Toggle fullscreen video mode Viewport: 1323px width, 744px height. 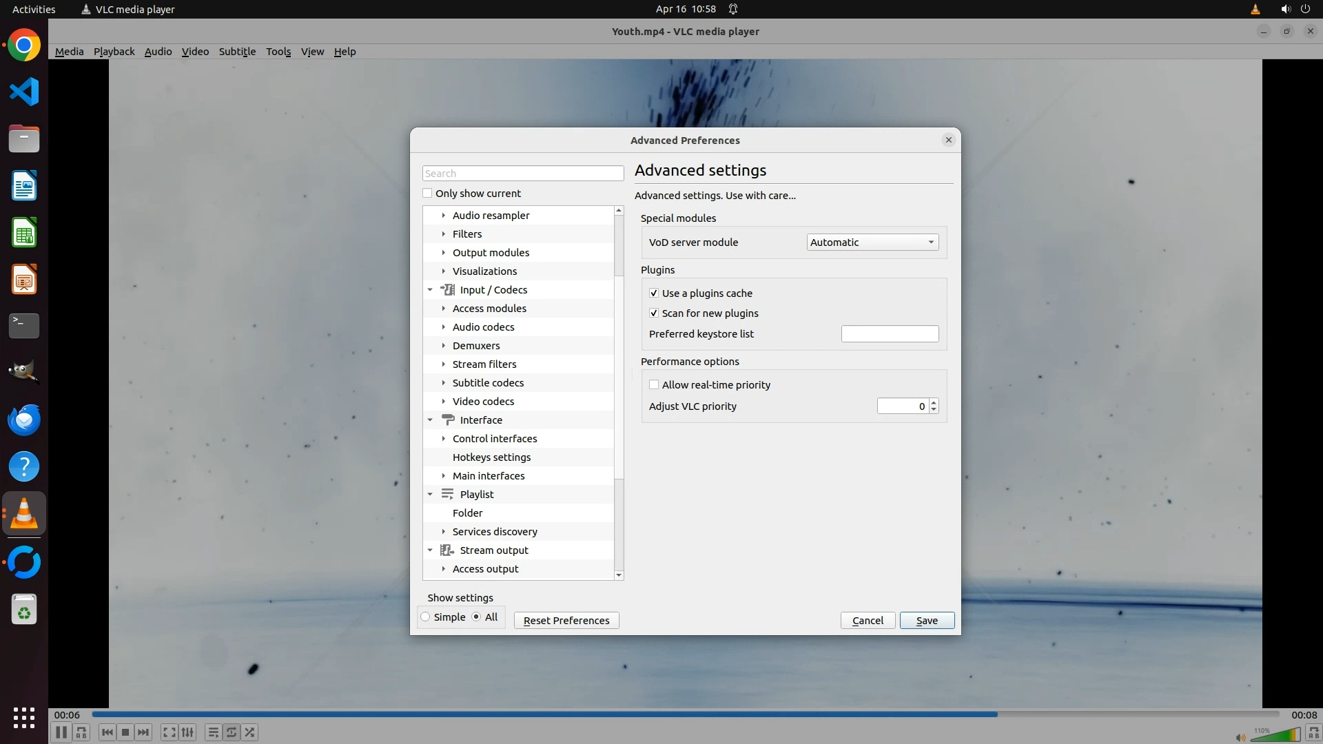tap(169, 732)
